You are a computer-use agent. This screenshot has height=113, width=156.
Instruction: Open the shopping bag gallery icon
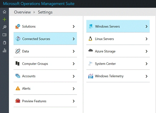click(x=5, y=42)
